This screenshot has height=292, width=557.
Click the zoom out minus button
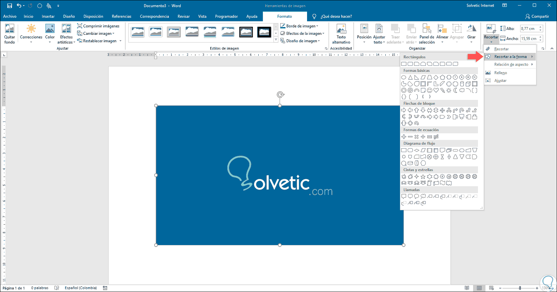(500, 288)
